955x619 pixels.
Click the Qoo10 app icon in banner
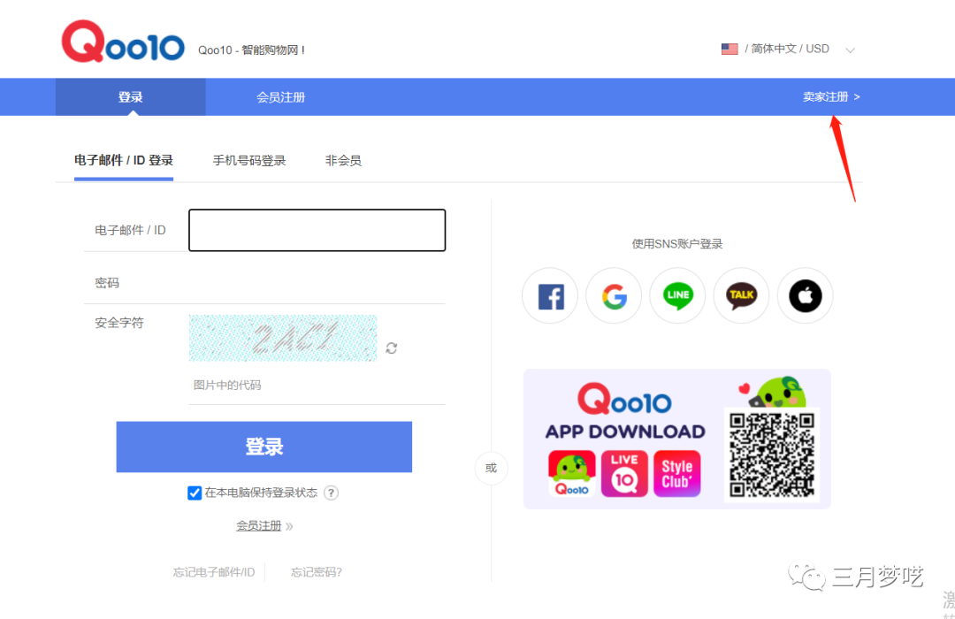point(572,474)
